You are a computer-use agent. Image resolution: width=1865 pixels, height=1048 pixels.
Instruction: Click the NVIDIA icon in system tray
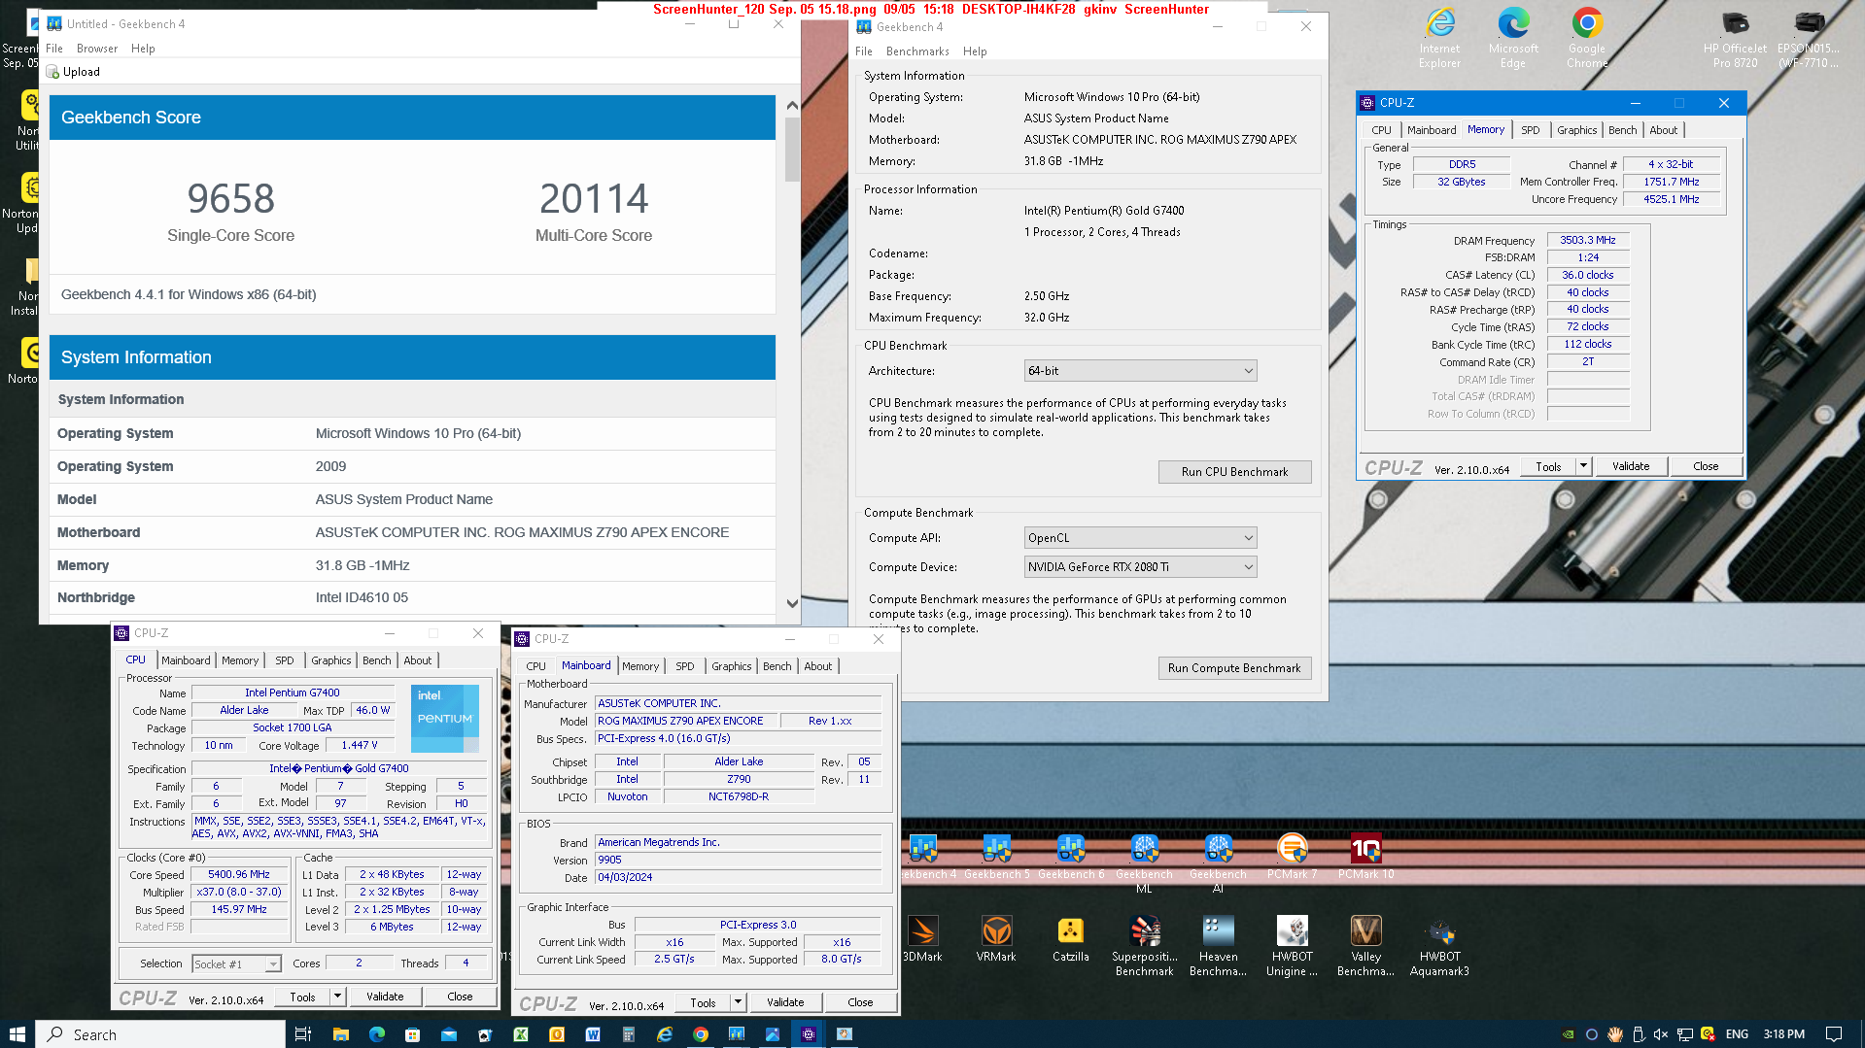pyautogui.click(x=1568, y=1034)
